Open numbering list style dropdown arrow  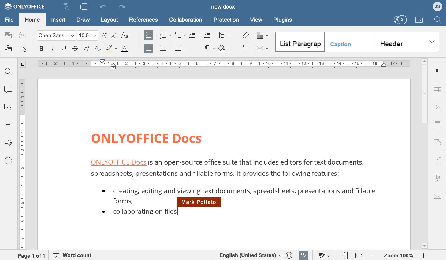click(x=170, y=35)
